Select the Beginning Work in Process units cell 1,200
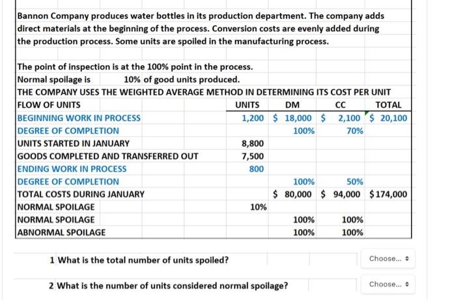The width and height of the screenshot is (456, 300). [253, 118]
